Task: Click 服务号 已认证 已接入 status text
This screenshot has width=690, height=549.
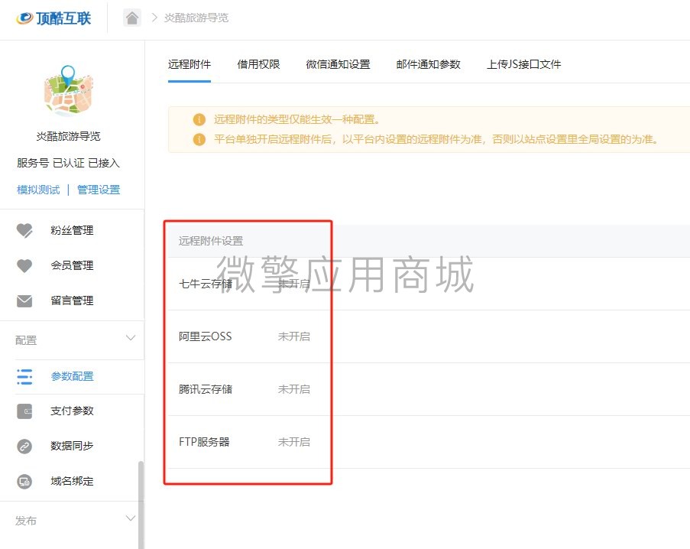Action: (68, 163)
